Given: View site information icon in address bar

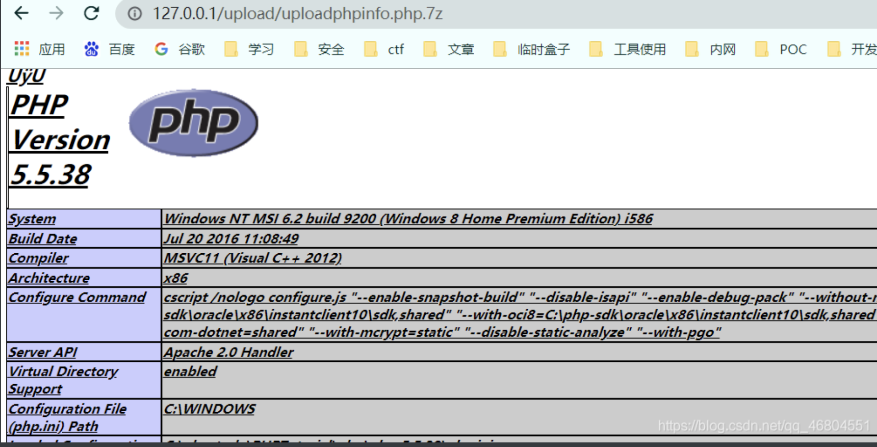Looking at the screenshot, I should [x=135, y=14].
